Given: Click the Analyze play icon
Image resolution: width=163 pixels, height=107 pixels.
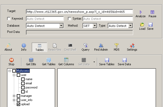Looking at the screenshot, I should tap(141, 12).
